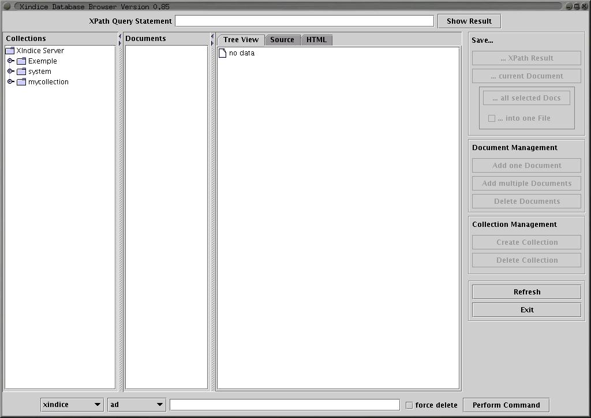
Task: Click the Show Result button
Action: 469,21
